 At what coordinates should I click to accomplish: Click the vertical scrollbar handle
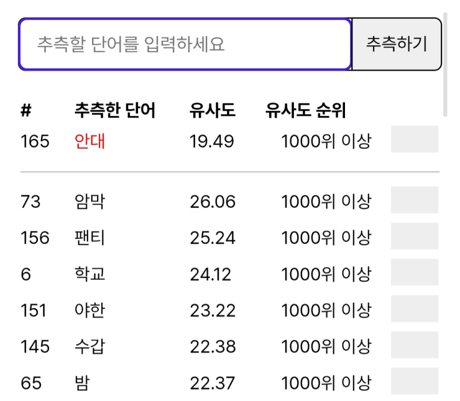pos(445,64)
